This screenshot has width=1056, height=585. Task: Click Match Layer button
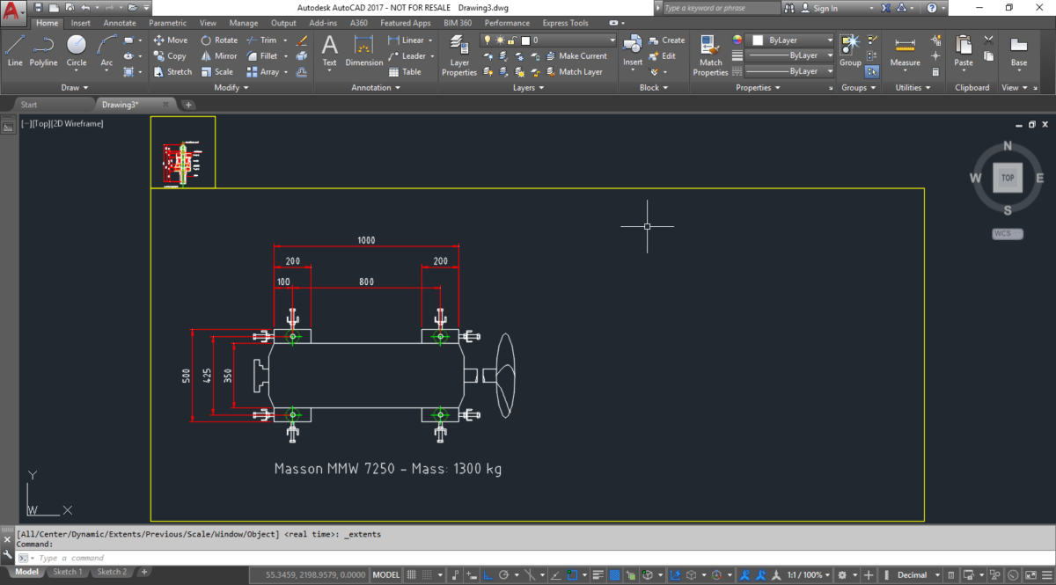(573, 72)
